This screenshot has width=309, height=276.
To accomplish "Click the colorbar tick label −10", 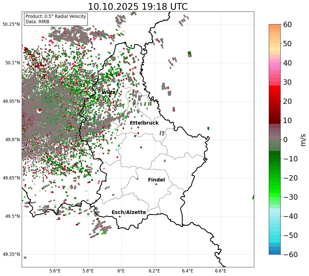I will pos(290,159).
